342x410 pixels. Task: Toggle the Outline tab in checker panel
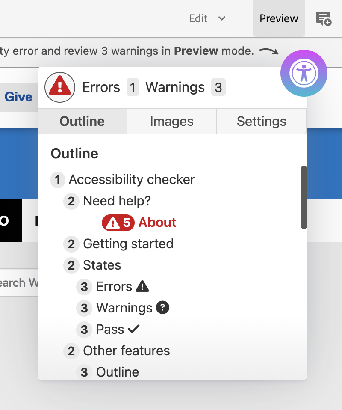tap(82, 122)
